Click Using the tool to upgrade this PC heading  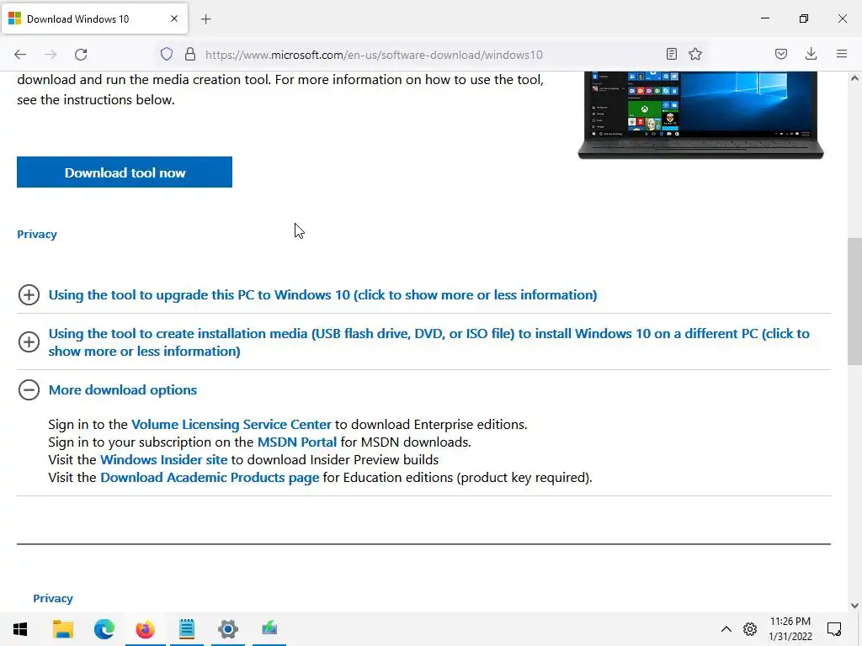pos(322,295)
